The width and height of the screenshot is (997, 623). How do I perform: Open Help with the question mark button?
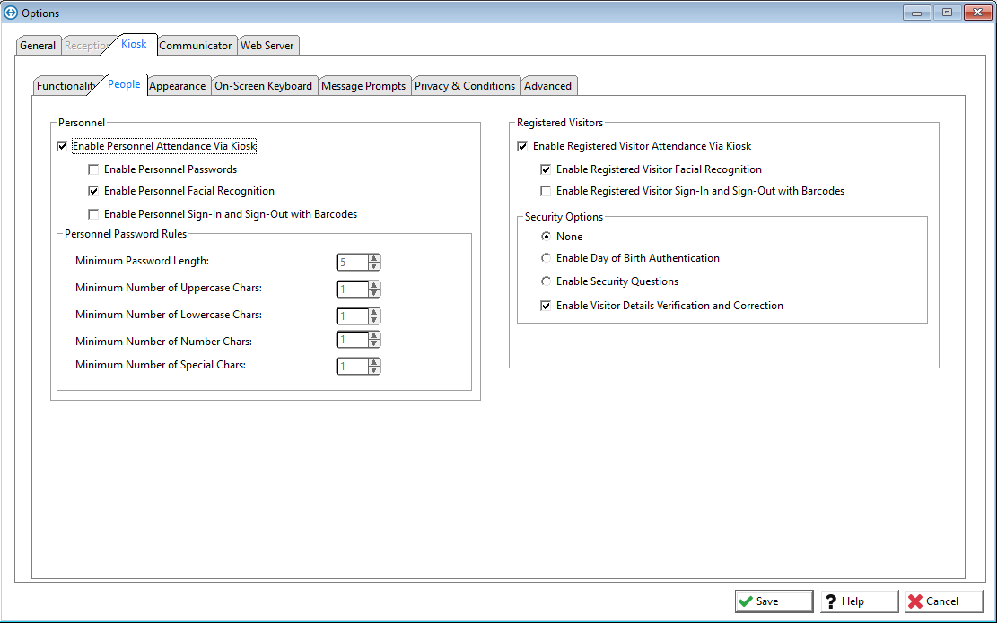tap(859, 601)
